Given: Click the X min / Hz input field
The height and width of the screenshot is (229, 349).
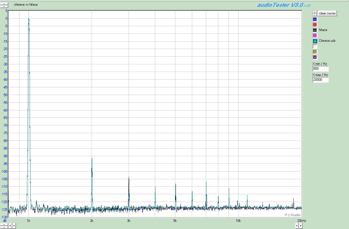Looking at the screenshot, I should [321, 69].
